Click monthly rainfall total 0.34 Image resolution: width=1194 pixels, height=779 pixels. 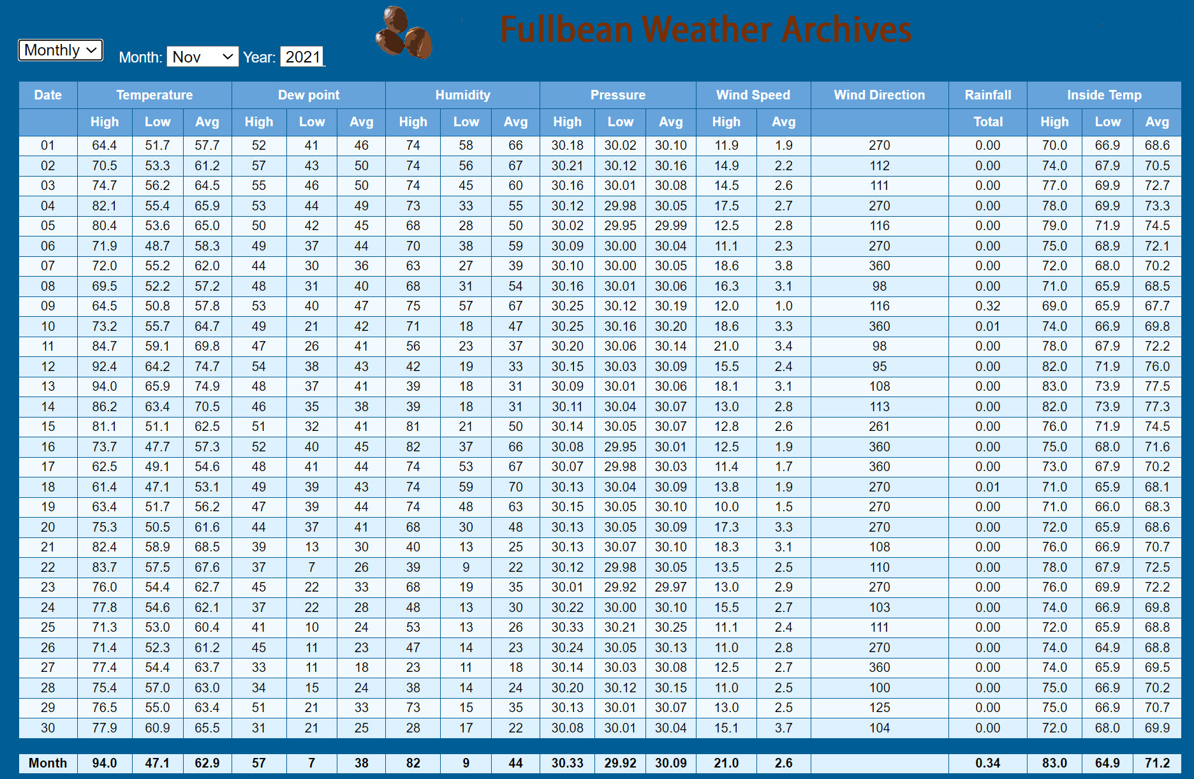(987, 763)
